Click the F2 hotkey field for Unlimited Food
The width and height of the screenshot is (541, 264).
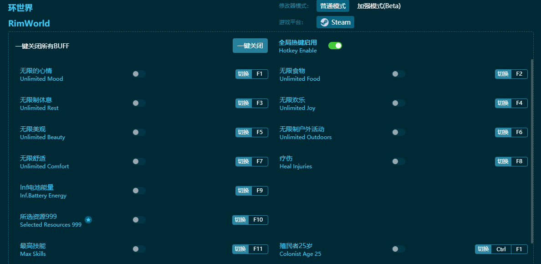pyautogui.click(x=519, y=74)
